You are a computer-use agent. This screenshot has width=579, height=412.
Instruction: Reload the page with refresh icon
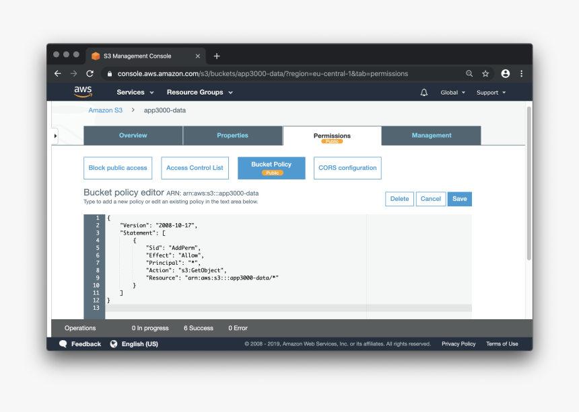coord(90,74)
